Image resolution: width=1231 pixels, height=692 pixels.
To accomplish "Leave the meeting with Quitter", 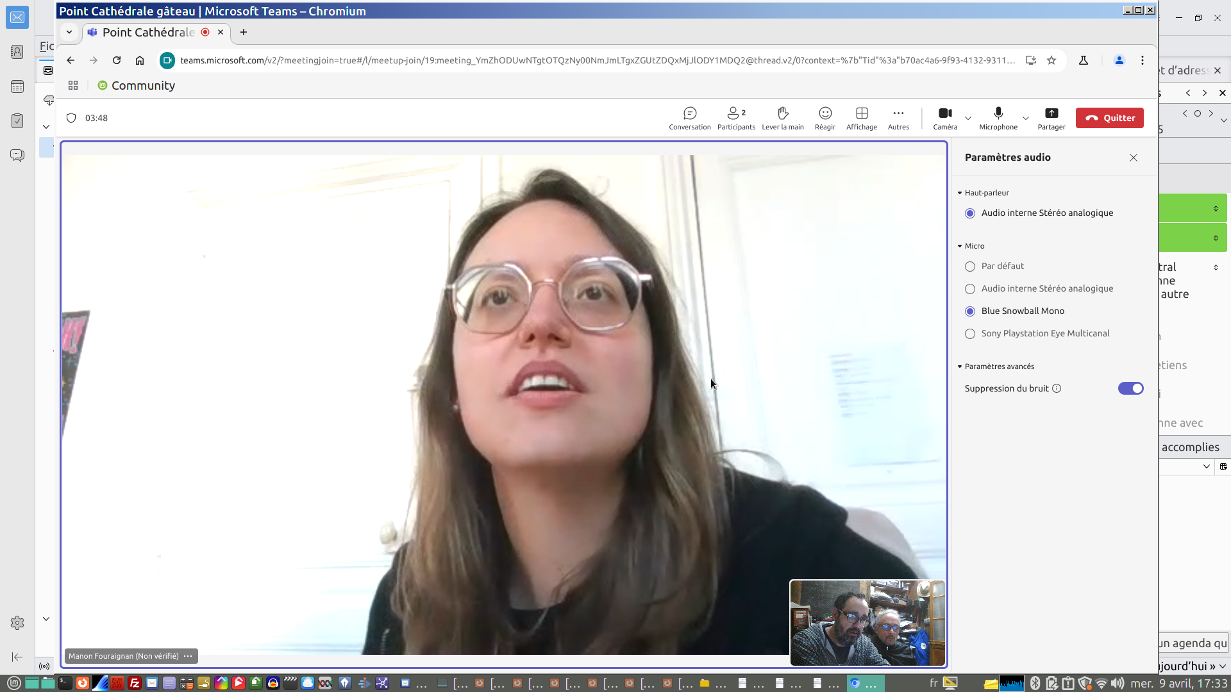I will [x=1109, y=118].
